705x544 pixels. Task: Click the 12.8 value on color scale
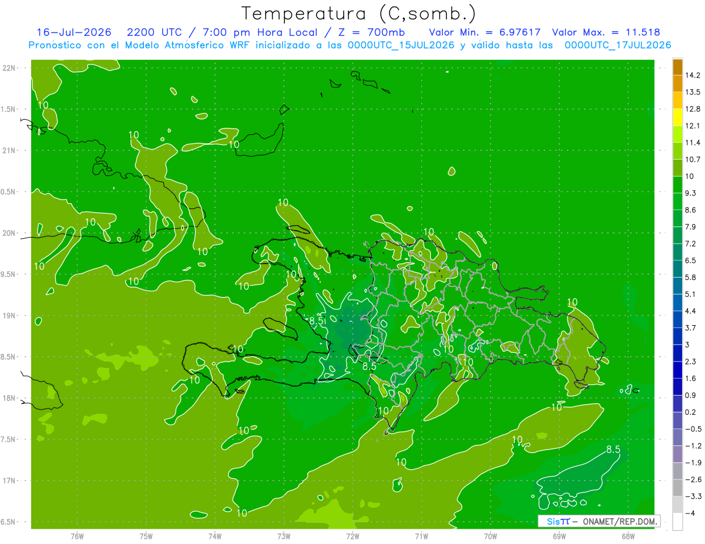pos(693,109)
